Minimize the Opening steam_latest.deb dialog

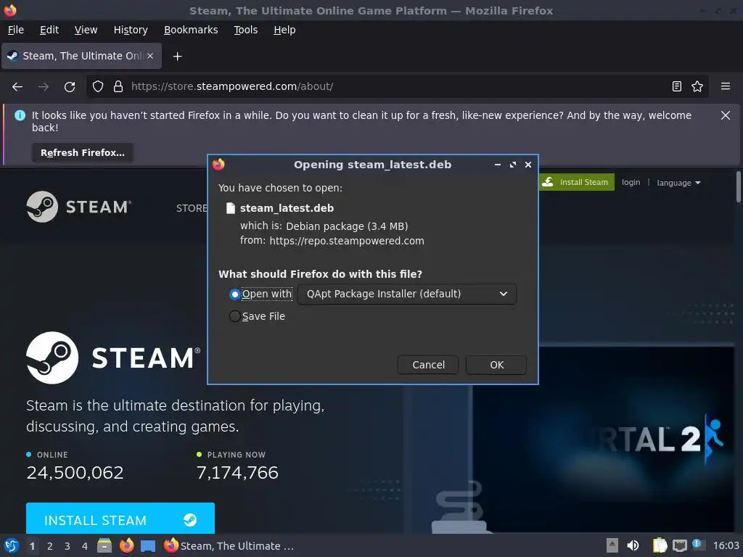tap(498, 165)
